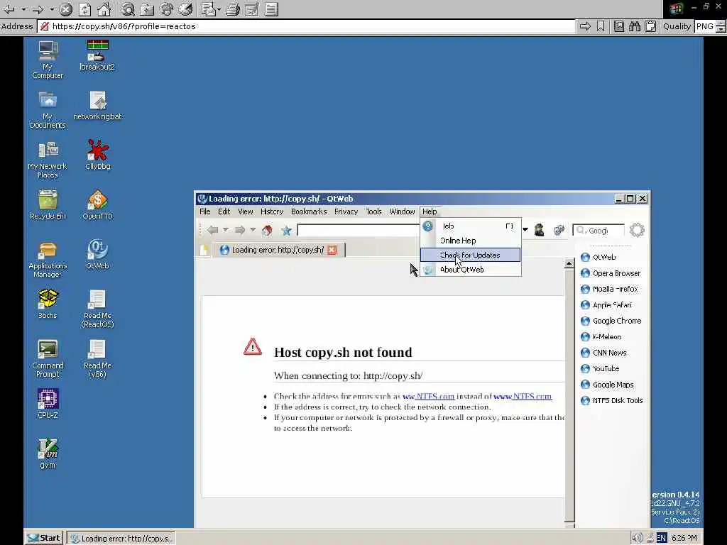Click QtWeb page scrollbar up arrow
727x545 pixels.
(569, 264)
